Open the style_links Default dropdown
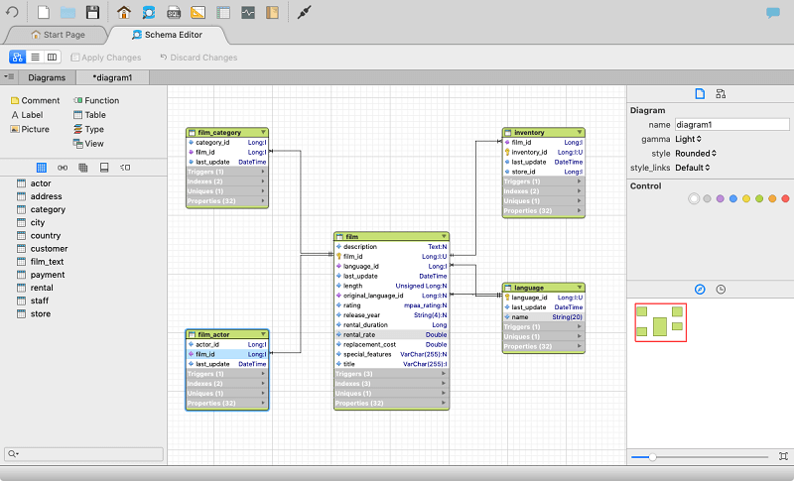The width and height of the screenshot is (794, 481). tap(692, 168)
